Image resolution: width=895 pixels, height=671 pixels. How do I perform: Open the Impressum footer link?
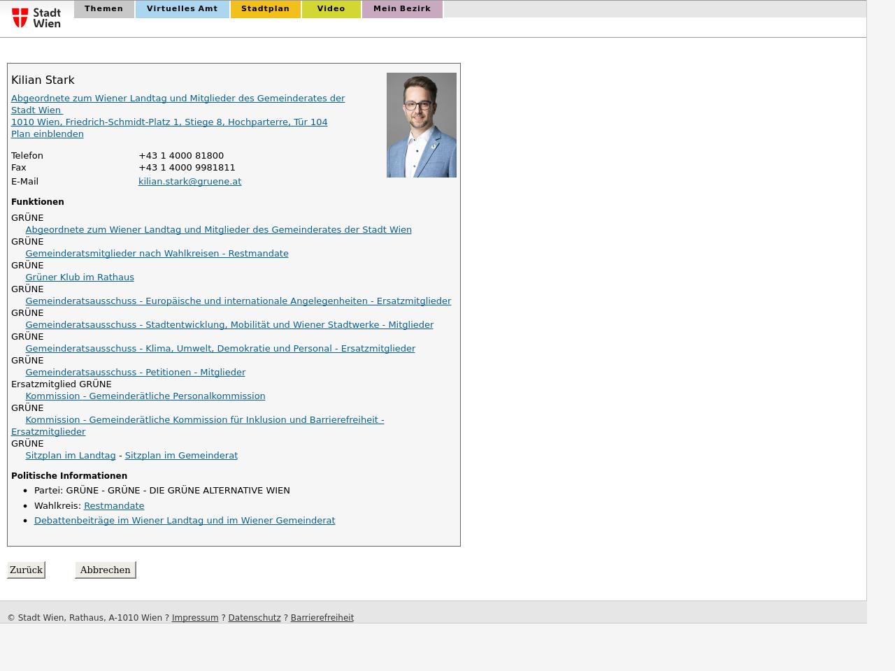coord(195,618)
